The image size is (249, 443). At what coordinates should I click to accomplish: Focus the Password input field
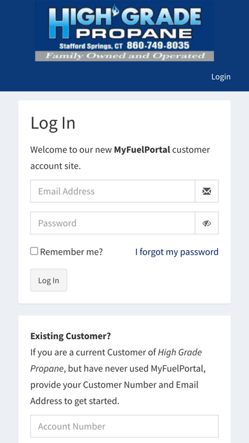pos(113,223)
